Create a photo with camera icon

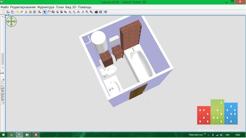click(x=96, y=12)
